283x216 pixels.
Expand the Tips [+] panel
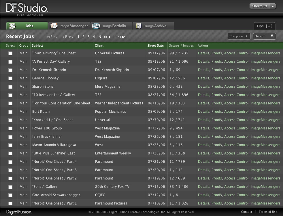coord(264,26)
